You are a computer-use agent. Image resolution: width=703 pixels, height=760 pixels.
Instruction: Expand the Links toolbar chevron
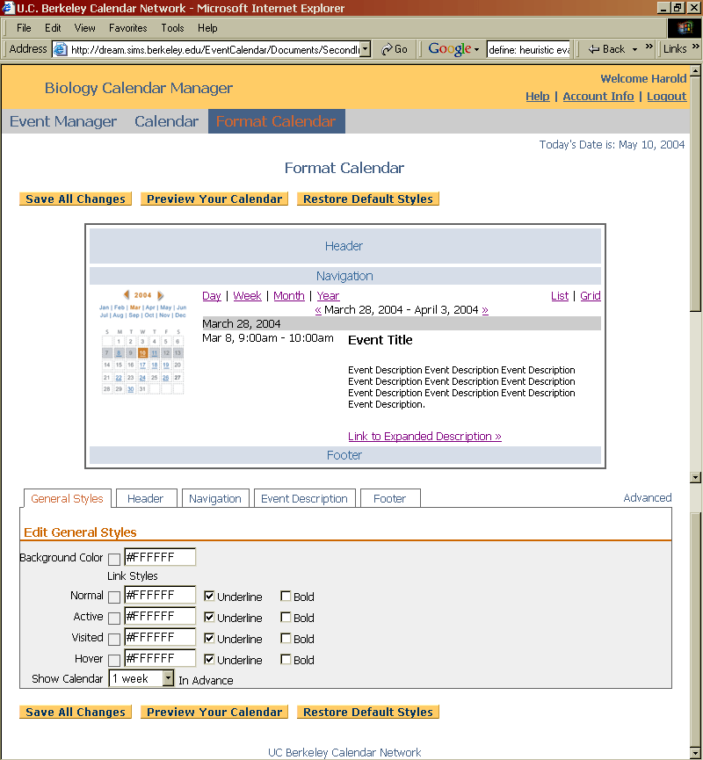click(x=696, y=47)
